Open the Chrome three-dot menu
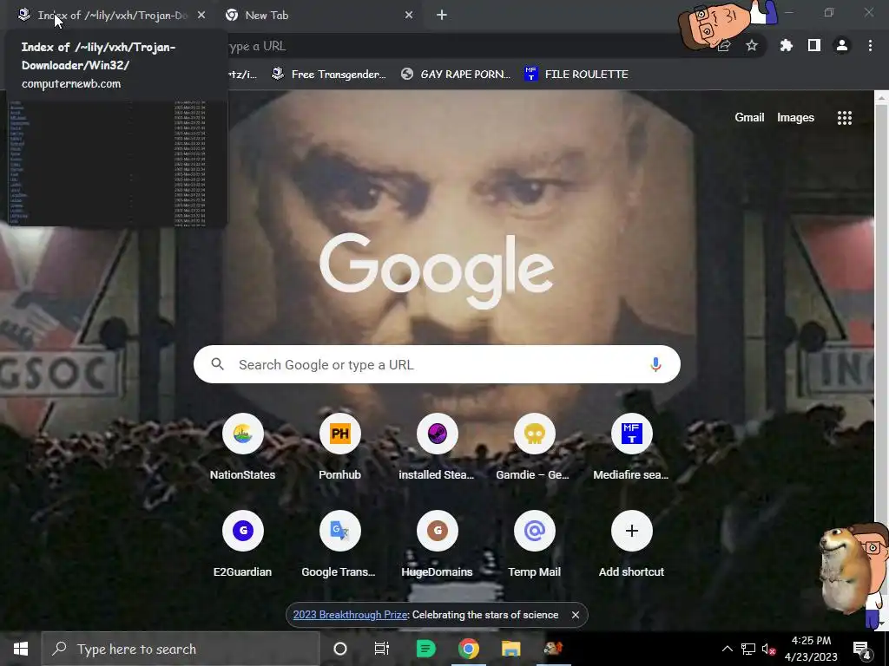The image size is (889, 666). (x=870, y=46)
